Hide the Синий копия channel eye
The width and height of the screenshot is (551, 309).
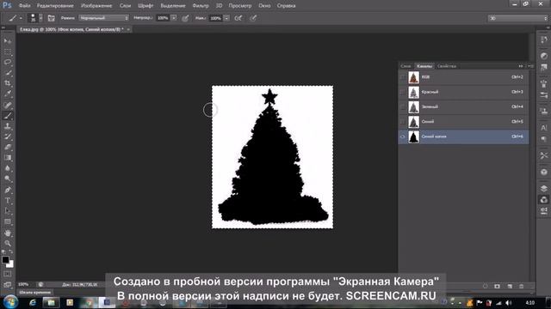coord(403,136)
